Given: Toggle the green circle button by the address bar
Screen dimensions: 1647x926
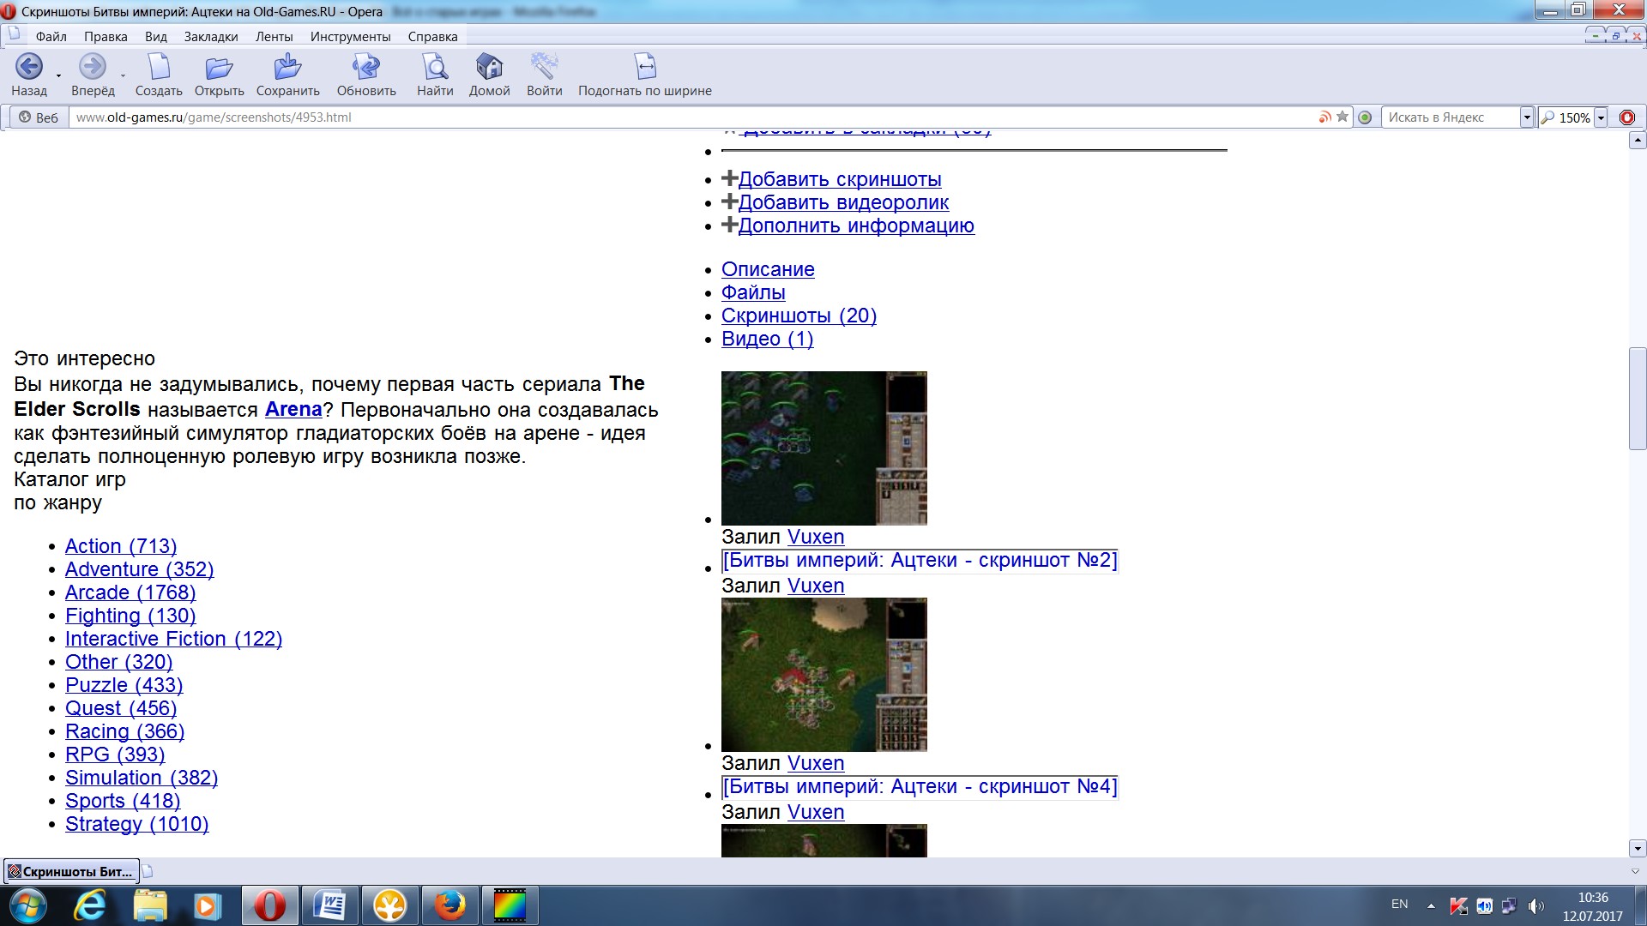Looking at the screenshot, I should point(1366,117).
